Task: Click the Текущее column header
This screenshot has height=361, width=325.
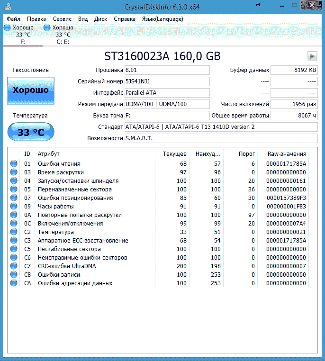Action: pyautogui.click(x=172, y=154)
